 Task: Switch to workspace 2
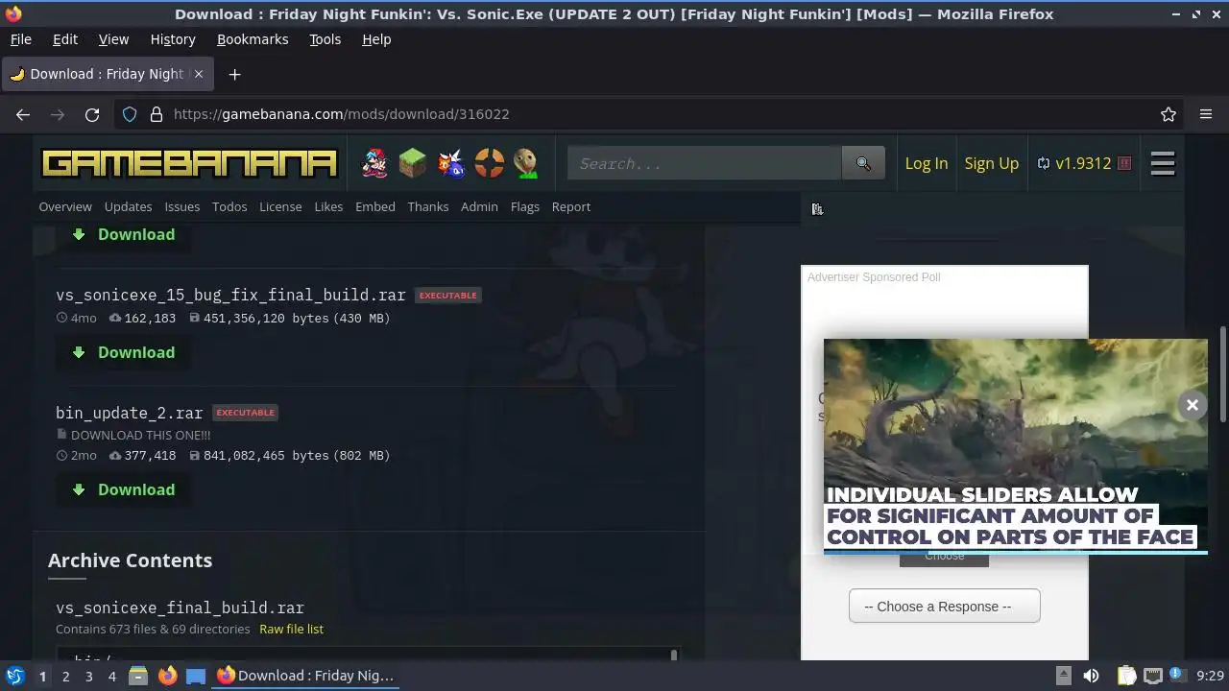tap(65, 676)
